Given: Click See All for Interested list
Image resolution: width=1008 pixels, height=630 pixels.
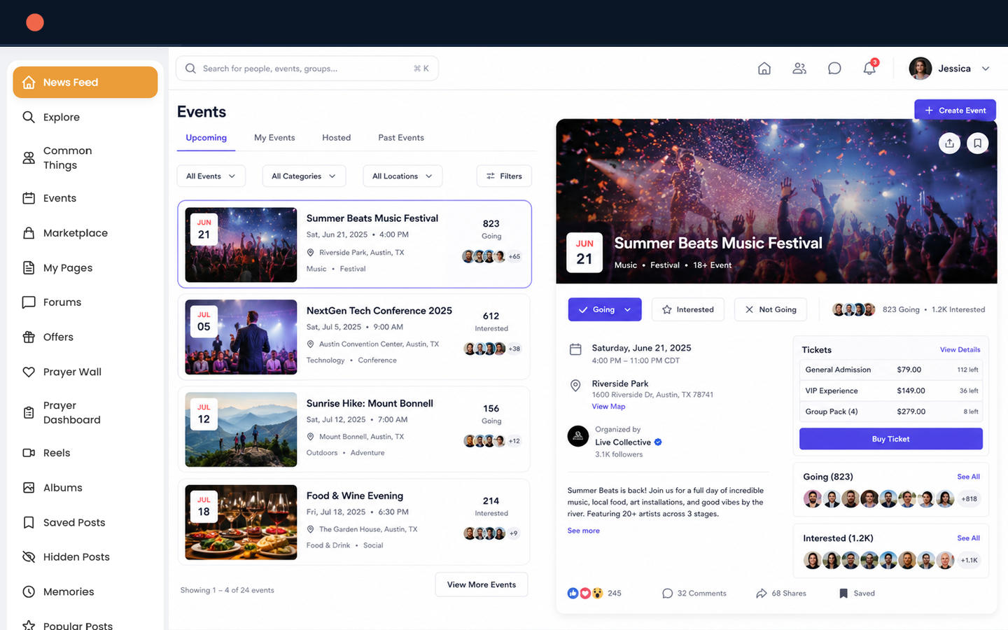Looking at the screenshot, I should click(968, 538).
